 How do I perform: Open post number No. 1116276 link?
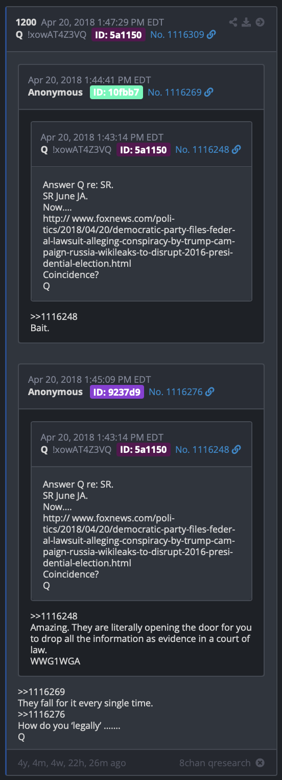point(176,392)
